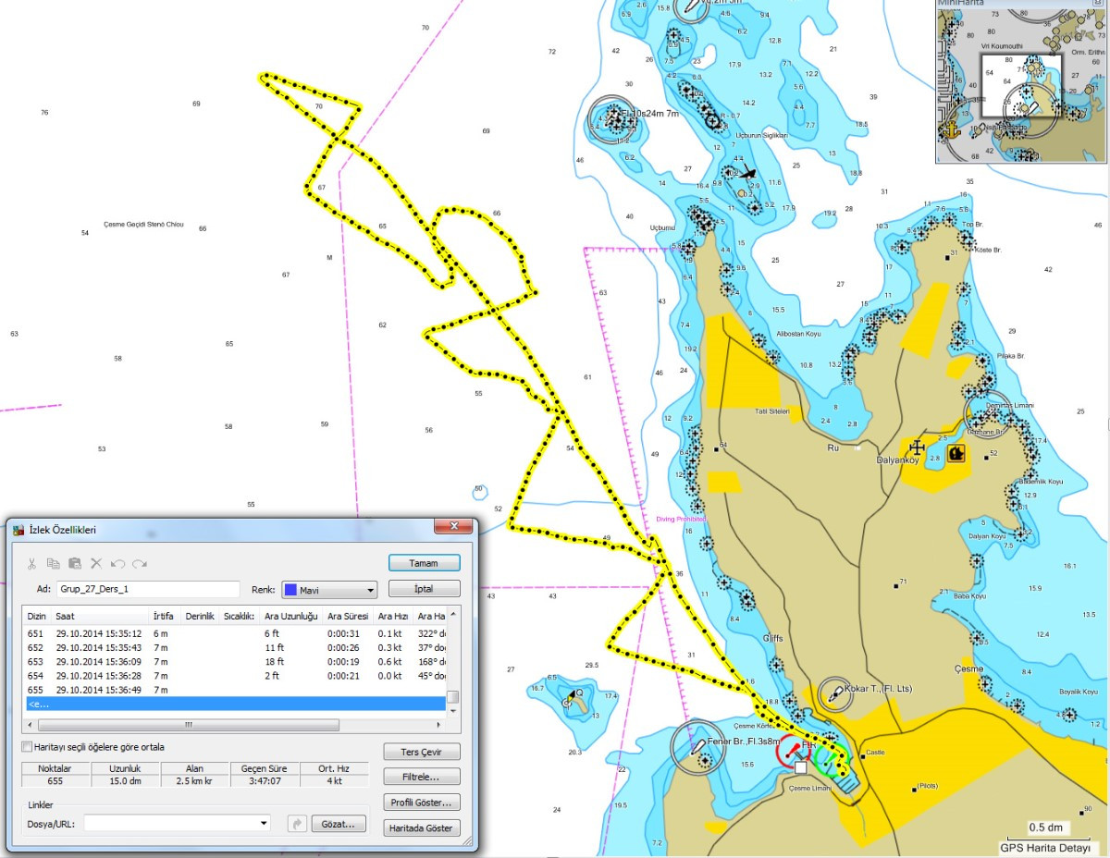Click the Ara Uzunluğu column header
1110x858 pixels.
click(291, 616)
